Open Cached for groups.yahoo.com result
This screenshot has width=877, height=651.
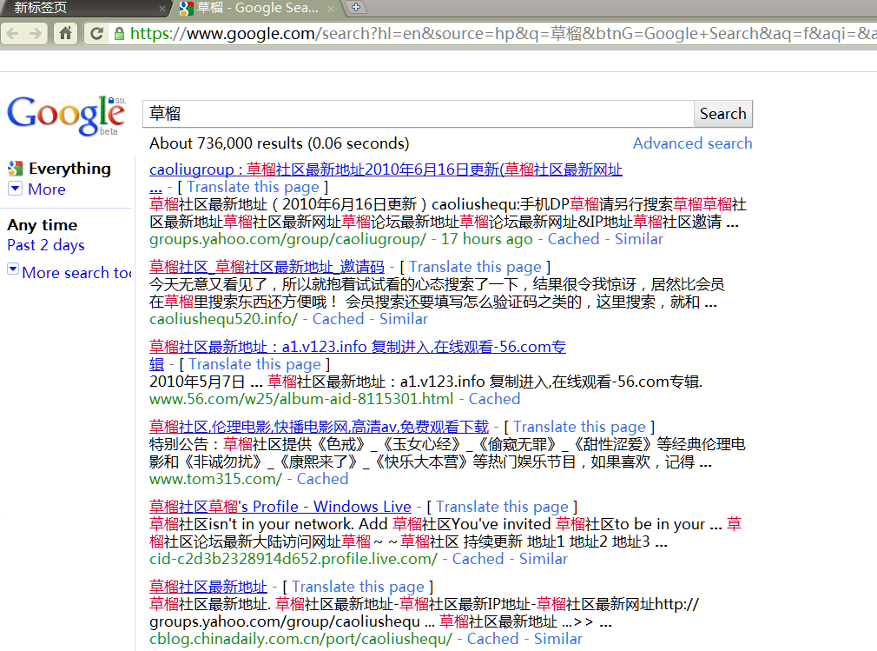(x=573, y=239)
